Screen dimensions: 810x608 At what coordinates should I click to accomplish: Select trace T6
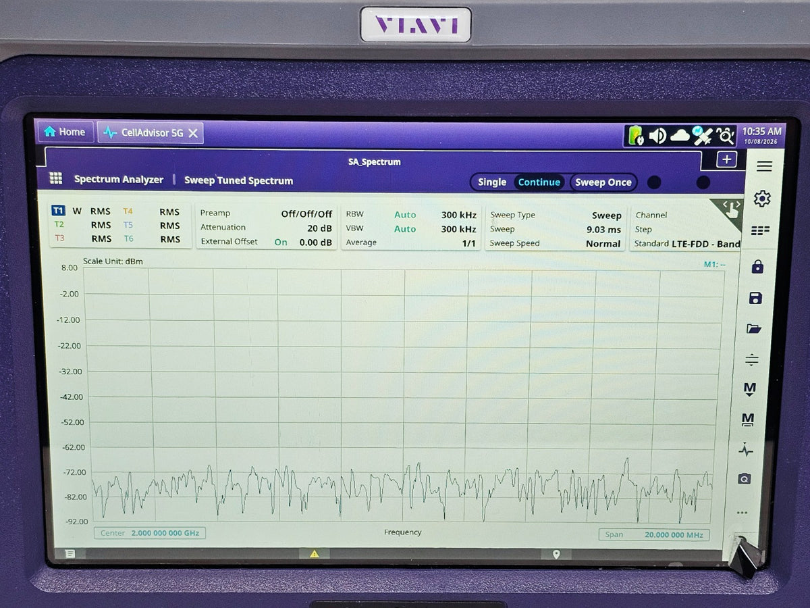click(128, 238)
